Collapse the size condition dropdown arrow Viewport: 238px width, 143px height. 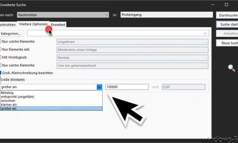99,87
